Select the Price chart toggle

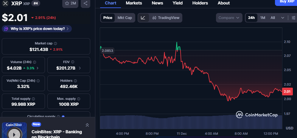[x=108, y=18]
